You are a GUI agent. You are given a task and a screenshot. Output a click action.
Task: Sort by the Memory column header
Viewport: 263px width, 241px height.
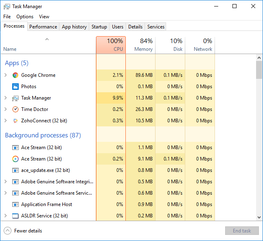coord(140,45)
